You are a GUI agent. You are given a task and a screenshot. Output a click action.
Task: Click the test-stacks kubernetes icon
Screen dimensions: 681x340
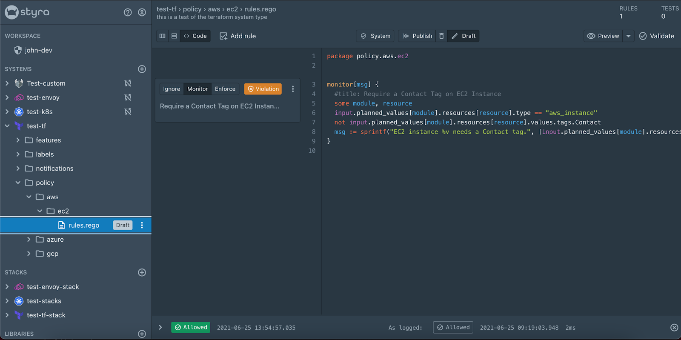pos(19,301)
